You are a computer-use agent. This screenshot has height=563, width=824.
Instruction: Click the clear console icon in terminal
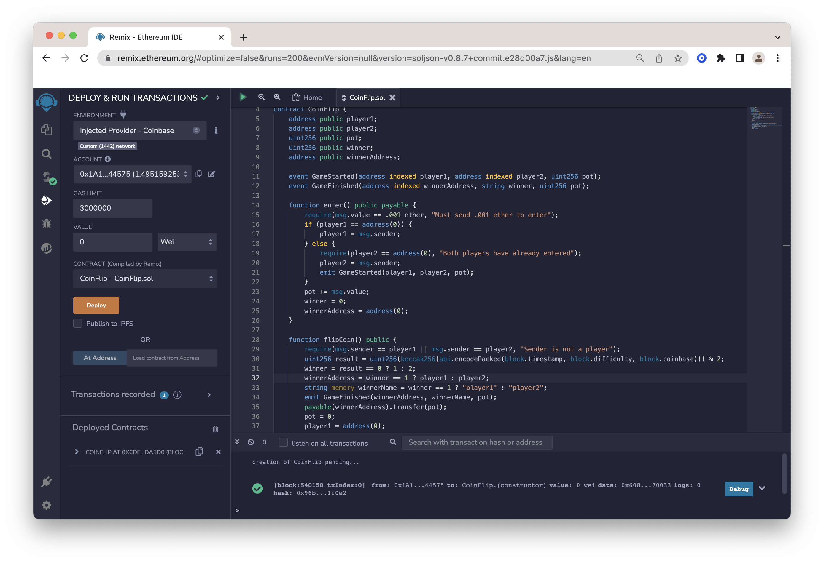coord(251,442)
